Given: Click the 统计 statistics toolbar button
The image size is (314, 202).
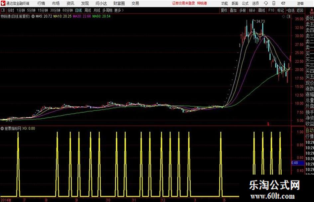Looking at the screenshot, I should pyautogui.click(x=252, y=10).
